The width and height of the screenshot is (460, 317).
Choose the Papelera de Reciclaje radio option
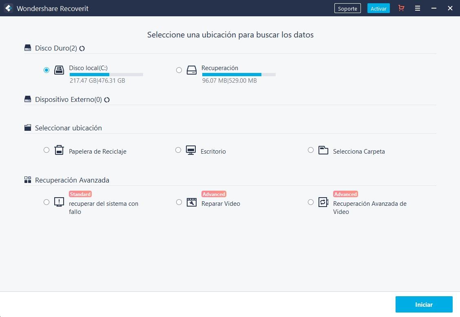click(x=46, y=150)
